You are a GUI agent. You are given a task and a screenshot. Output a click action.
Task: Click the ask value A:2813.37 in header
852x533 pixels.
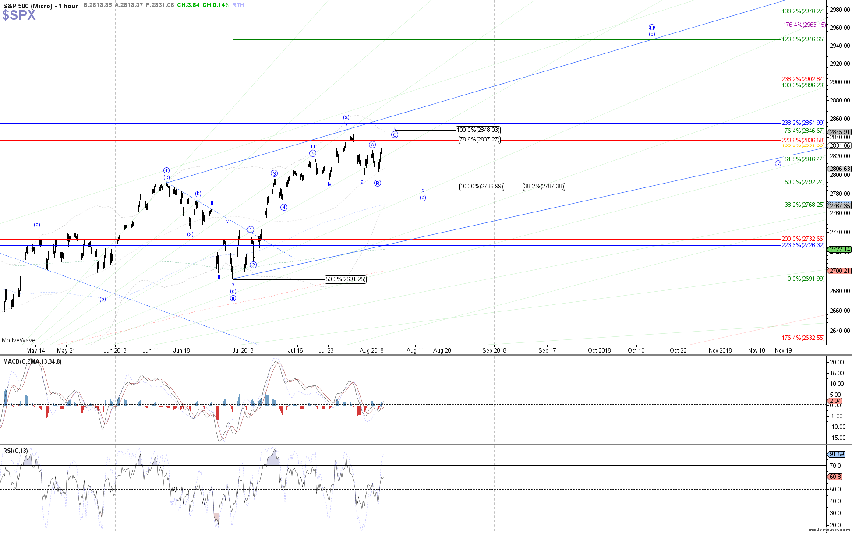tap(129, 5)
